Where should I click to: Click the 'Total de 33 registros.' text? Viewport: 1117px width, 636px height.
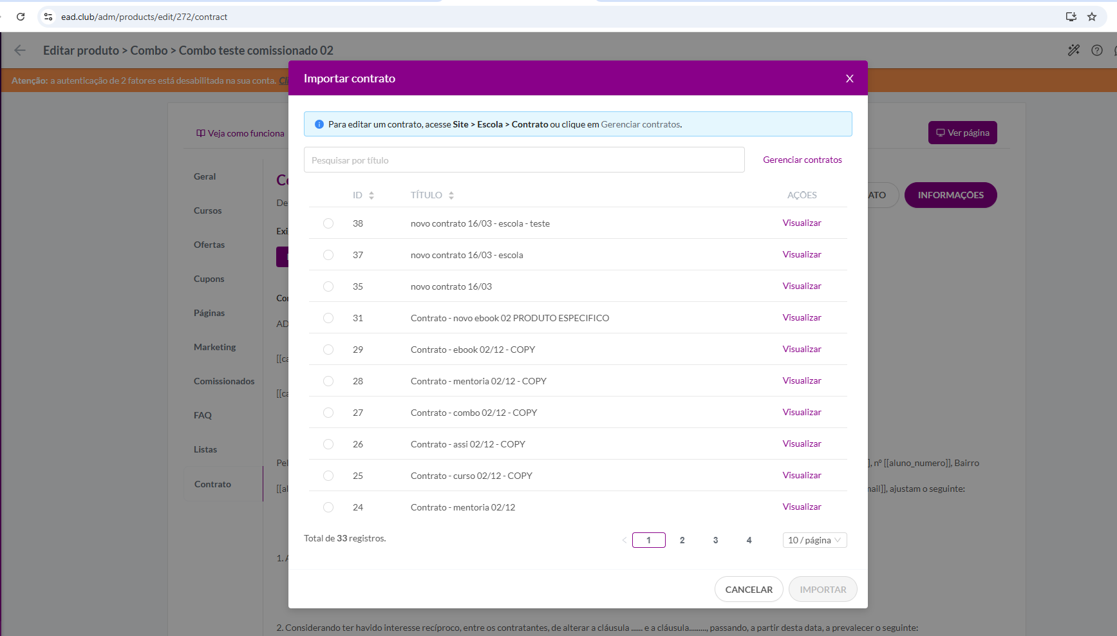pyautogui.click(x=345, y=538)
